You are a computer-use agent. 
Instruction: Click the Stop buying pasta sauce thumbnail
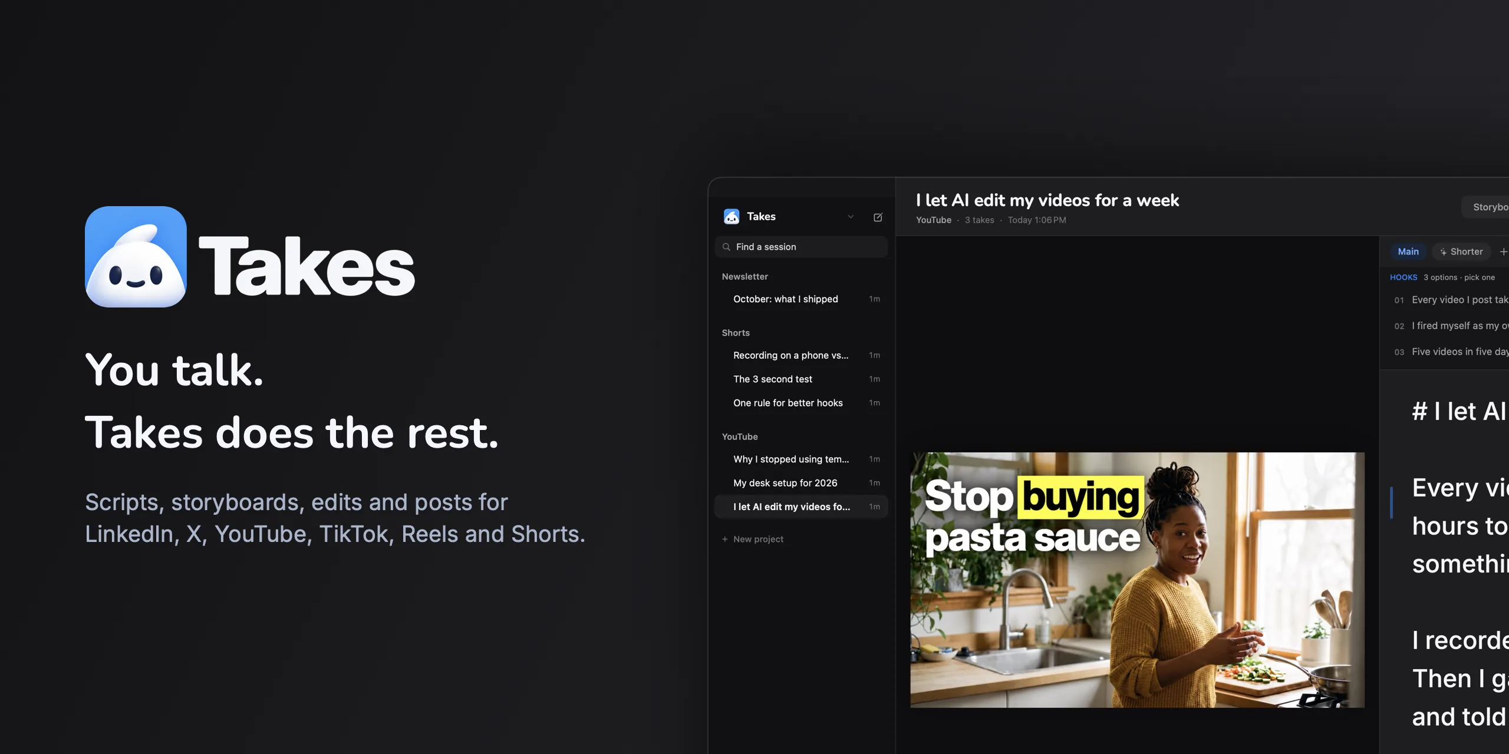[x=1137, y=580]
